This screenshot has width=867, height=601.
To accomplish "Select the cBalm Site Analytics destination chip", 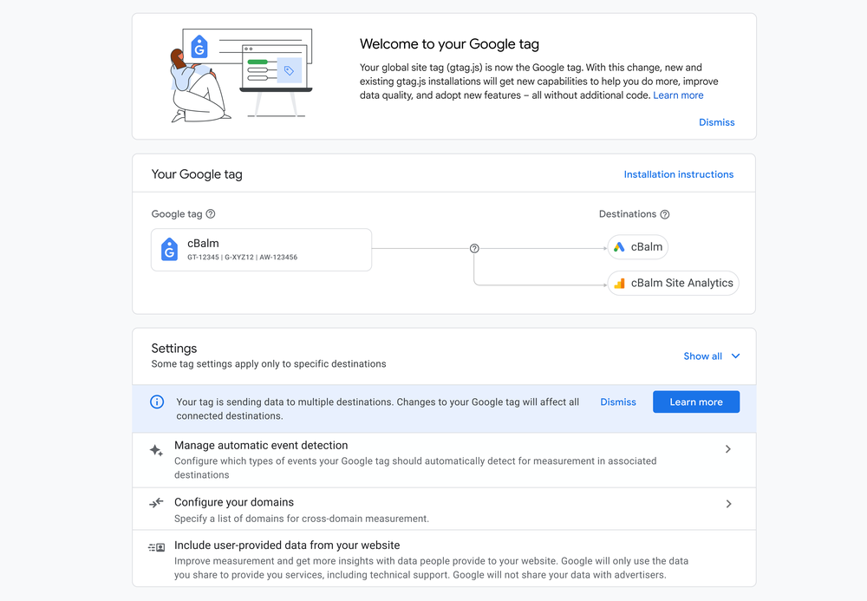I will tap(673, 284).
